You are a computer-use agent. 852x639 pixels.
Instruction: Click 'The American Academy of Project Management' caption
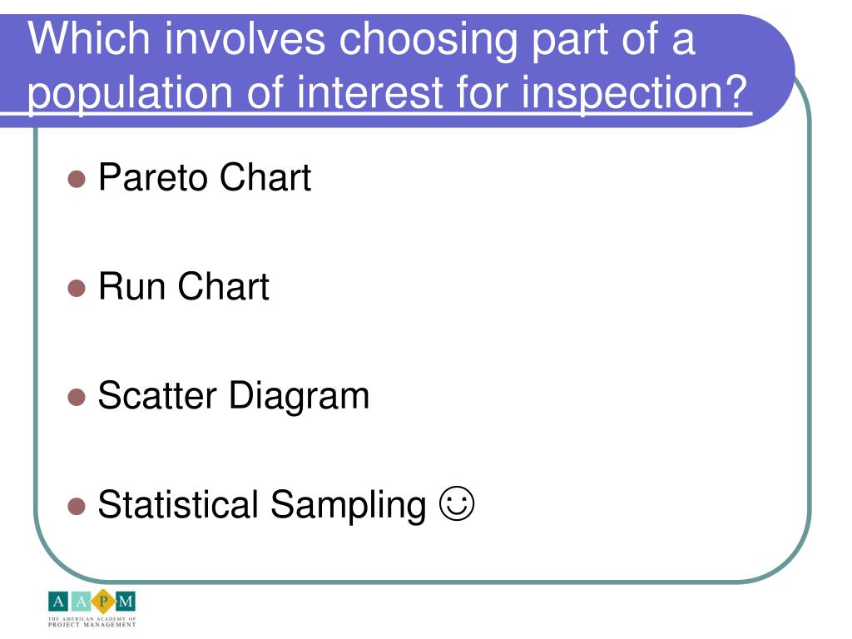[x=92, y=622]
